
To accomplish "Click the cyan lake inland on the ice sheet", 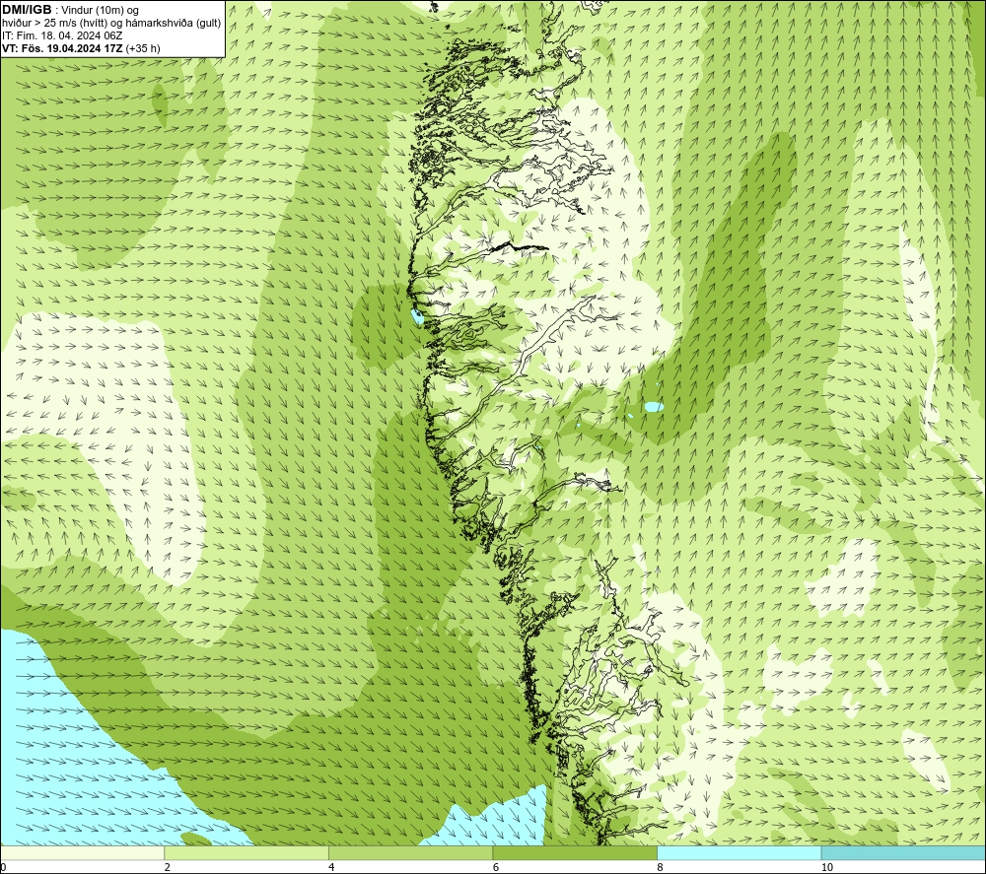I will coord(654,407).
